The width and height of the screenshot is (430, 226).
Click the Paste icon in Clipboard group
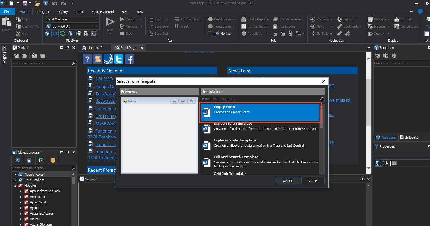[x=6, y=22]
